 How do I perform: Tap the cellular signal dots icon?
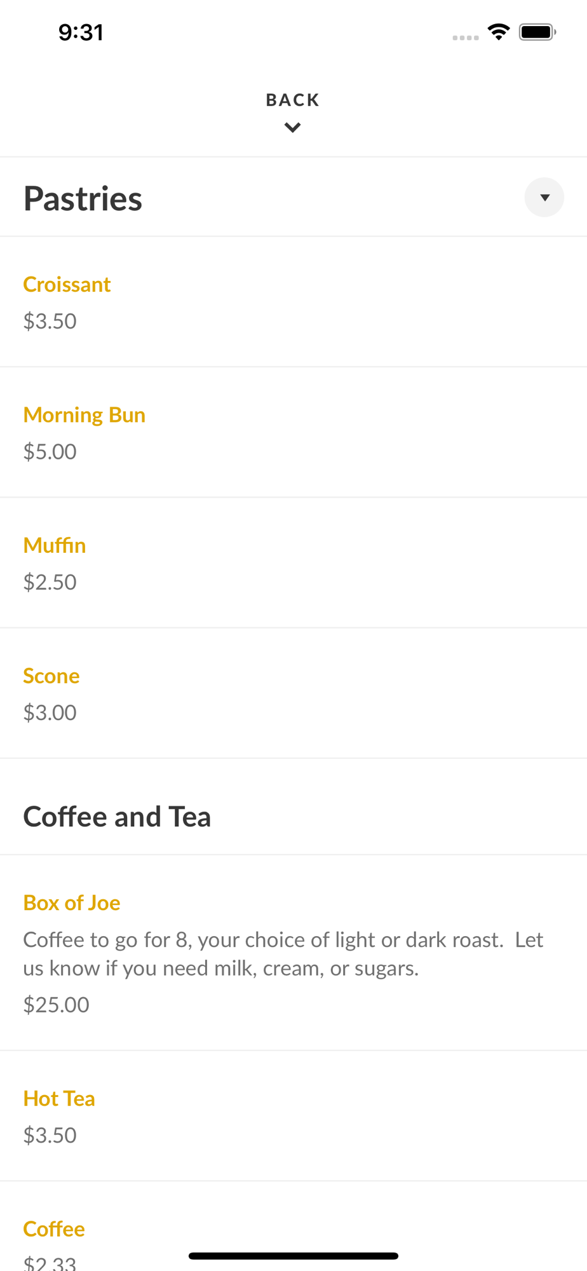pos(466,37)
